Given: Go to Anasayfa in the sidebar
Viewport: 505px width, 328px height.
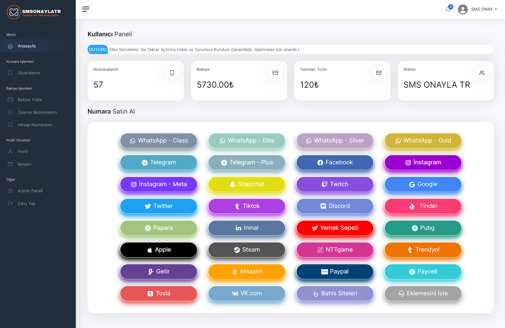Looking at the screenshot, I should [38, 46].
